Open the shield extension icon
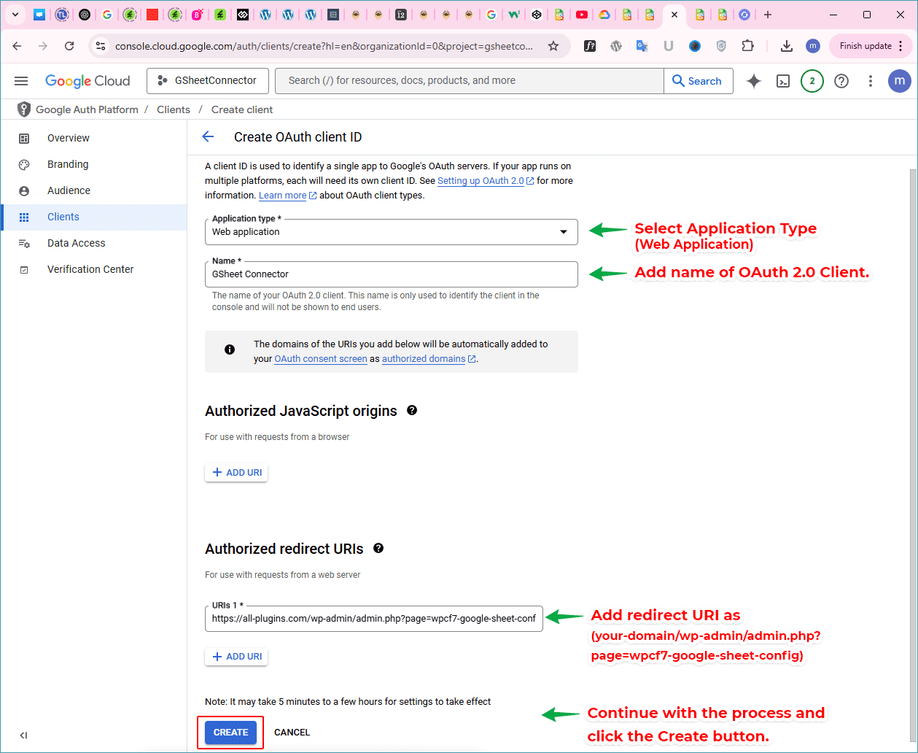Image resolution: width=918 pixels, height=753 pixels. (721, 46)
